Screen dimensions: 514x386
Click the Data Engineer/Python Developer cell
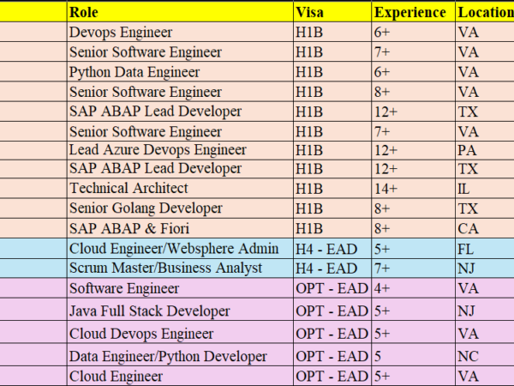point(178,355)
